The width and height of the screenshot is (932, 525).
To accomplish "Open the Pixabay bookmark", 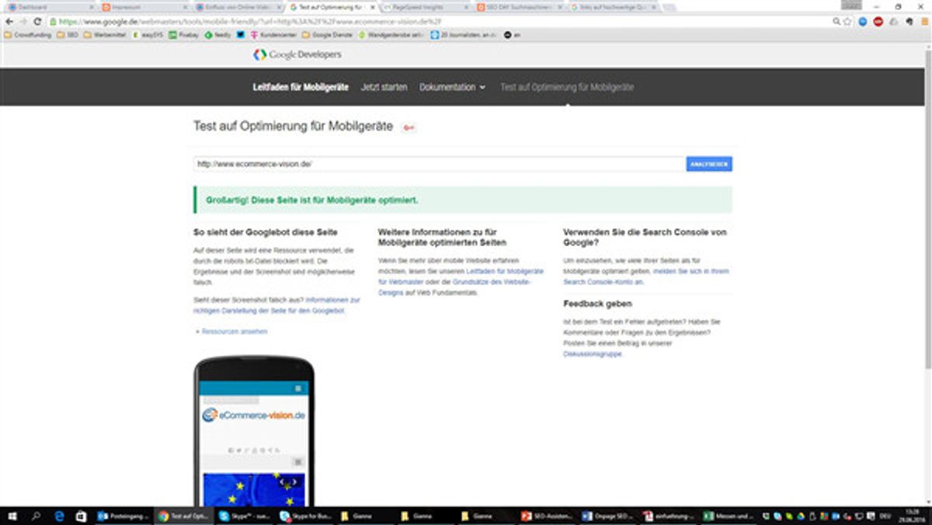I will [183, 35].
